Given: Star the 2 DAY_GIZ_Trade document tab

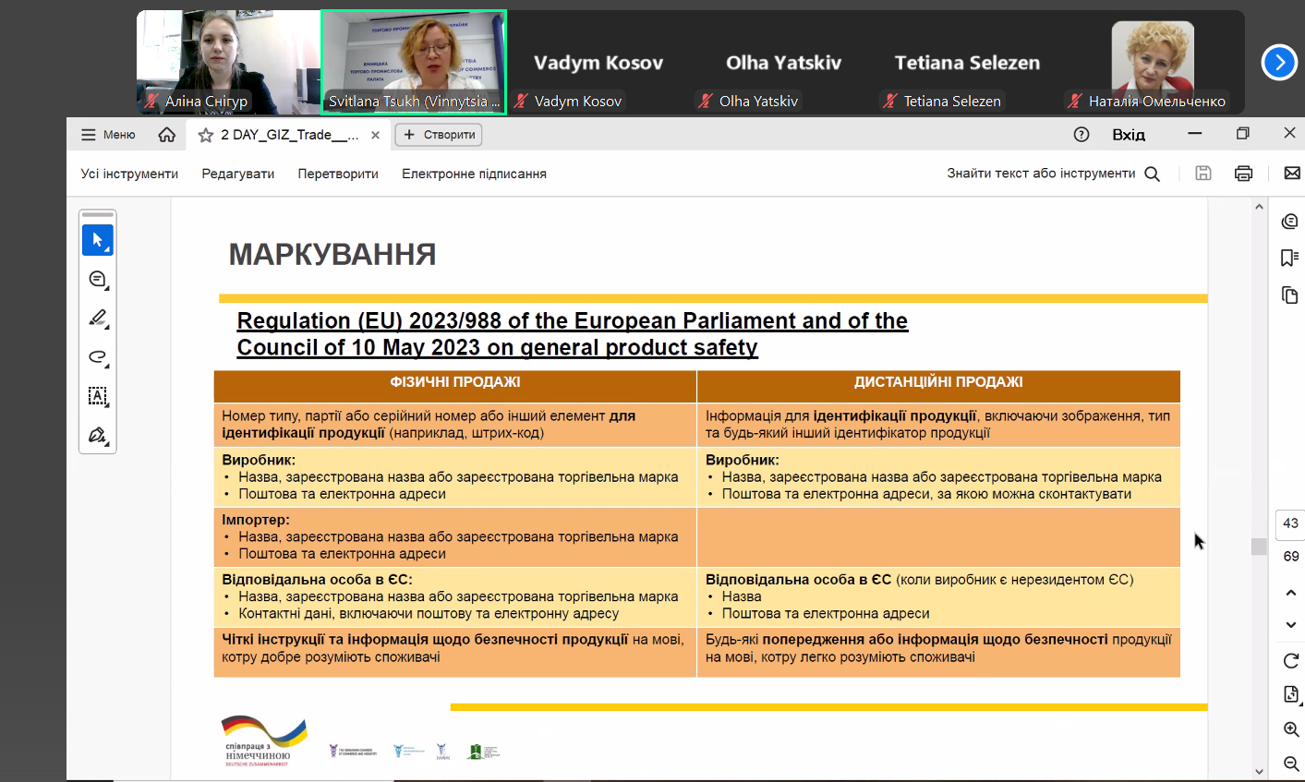Looking at the screenshot, I should [206, 135].
